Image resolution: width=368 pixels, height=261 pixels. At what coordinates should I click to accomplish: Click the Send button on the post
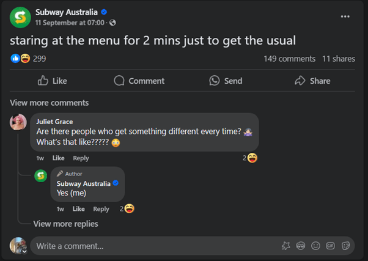[226, 81]
